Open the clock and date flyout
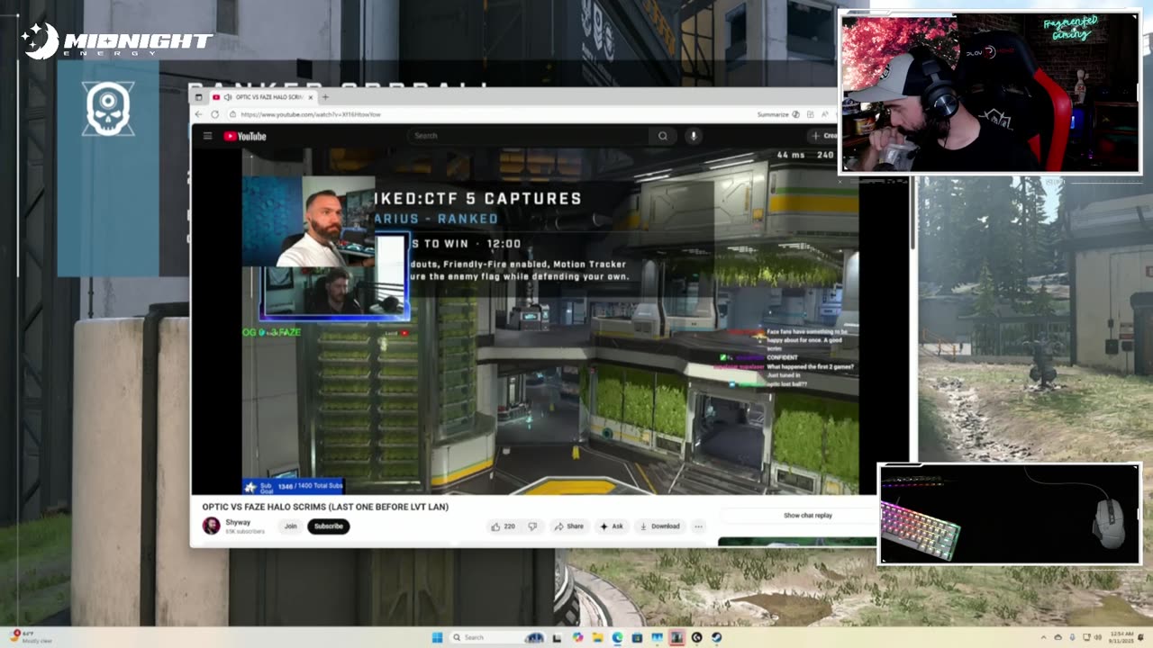This screenshot has height=648, width=1153. tap(1121, 637)
